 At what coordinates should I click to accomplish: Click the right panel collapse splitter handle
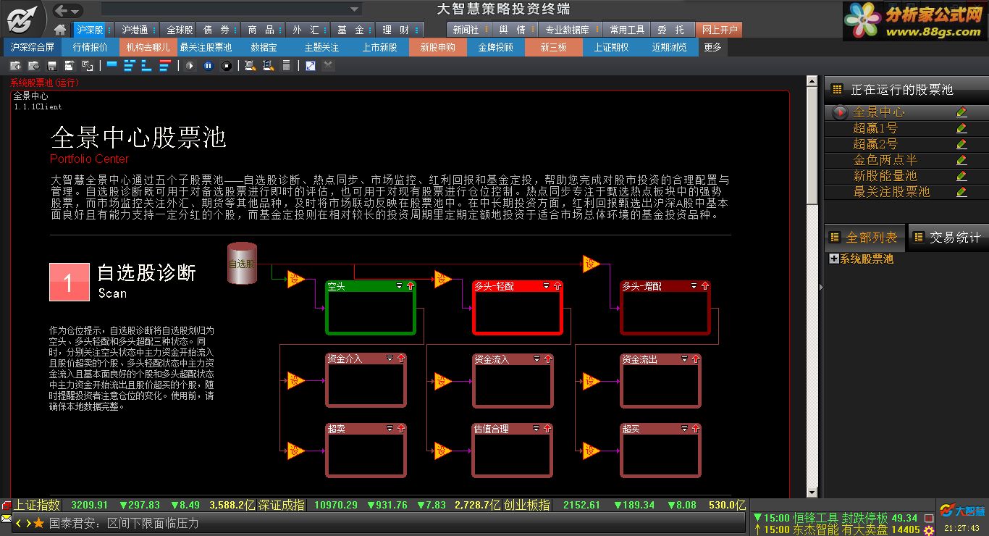click(821, 288)
